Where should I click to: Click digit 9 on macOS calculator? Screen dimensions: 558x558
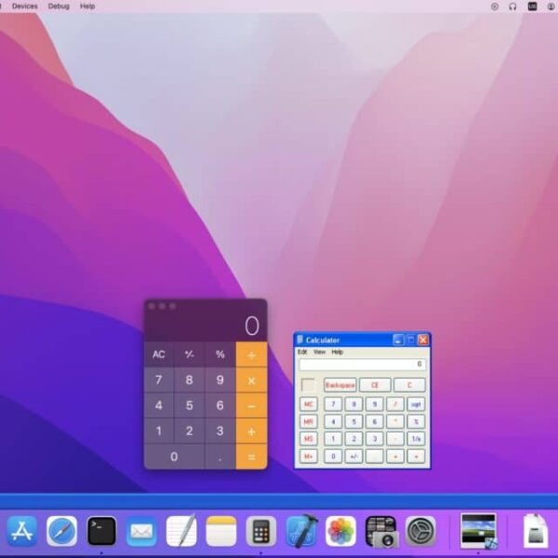point(219,379)
